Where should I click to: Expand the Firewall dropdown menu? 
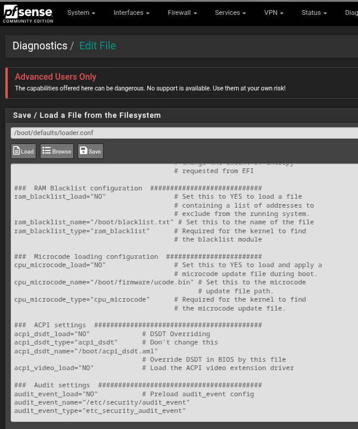(182, 12)
